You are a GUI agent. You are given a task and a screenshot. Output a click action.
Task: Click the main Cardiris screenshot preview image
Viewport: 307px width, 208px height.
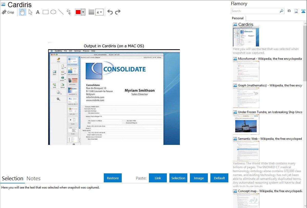(114, 94)
